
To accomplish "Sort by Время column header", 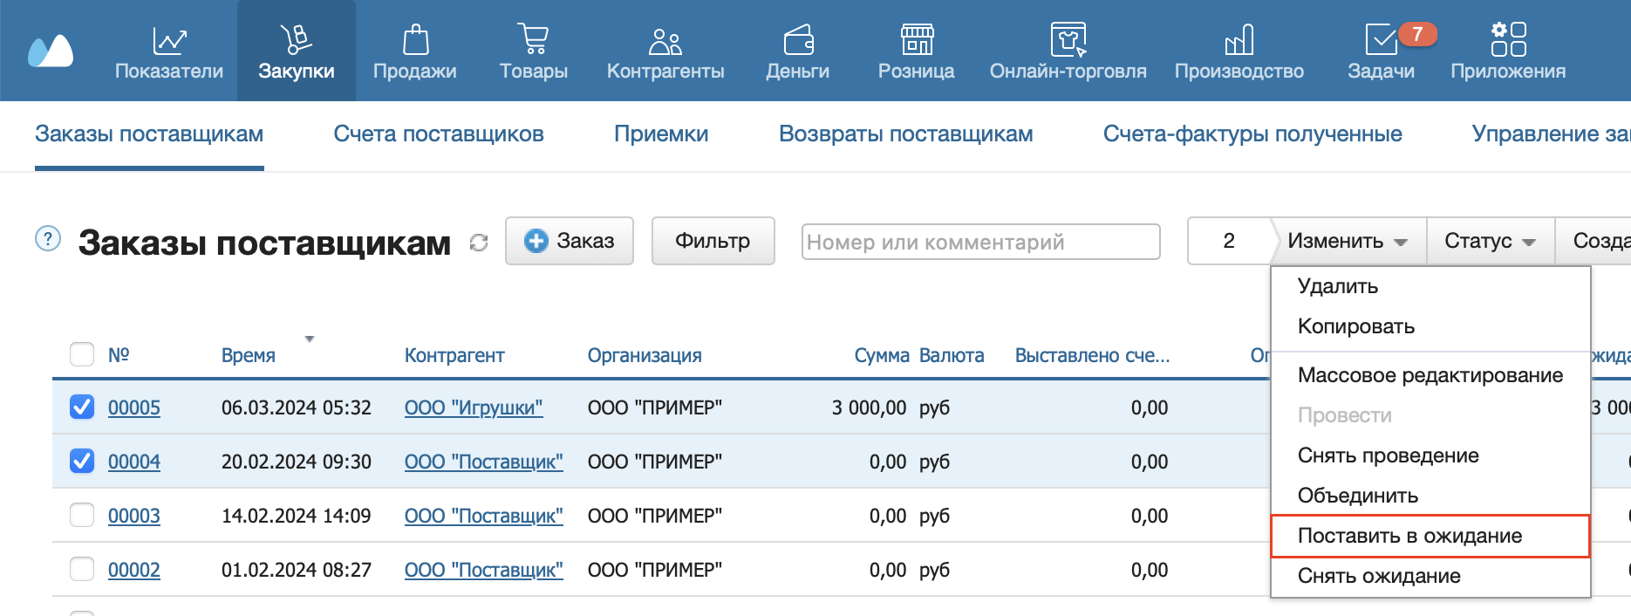I will point(249,355).
